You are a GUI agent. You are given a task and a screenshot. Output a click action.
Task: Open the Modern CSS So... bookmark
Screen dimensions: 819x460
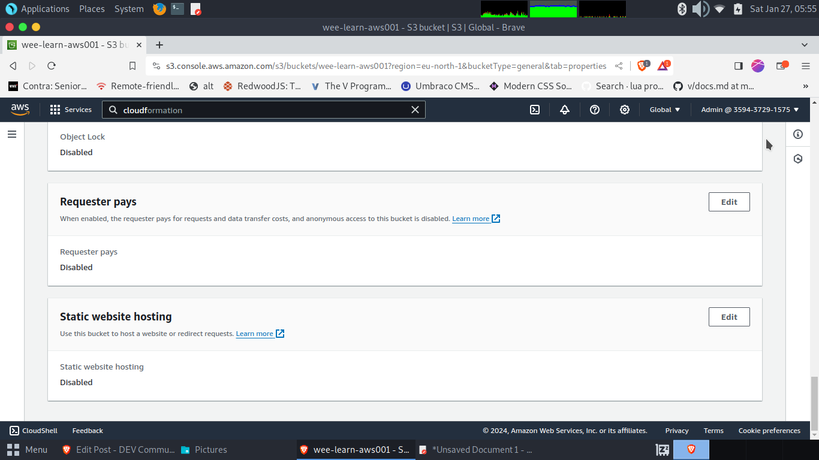(531, 86)
